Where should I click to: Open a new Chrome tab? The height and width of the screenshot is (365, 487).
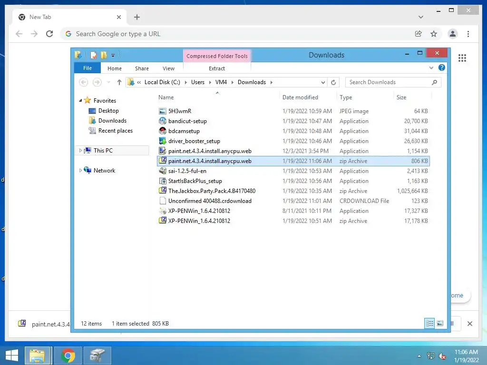(136, 17)
